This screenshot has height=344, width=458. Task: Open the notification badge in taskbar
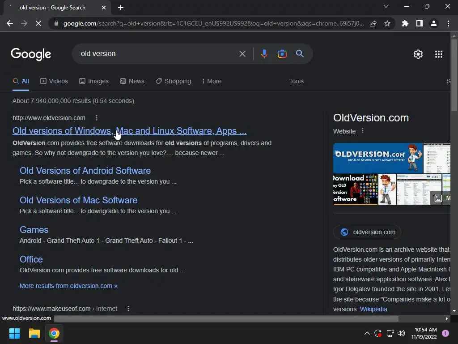[445, 333]
